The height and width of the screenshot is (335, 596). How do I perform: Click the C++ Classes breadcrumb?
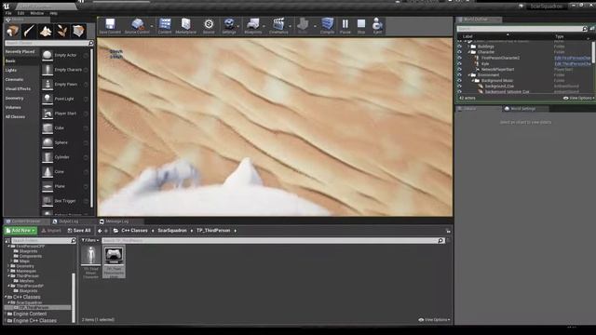[134, 231]
